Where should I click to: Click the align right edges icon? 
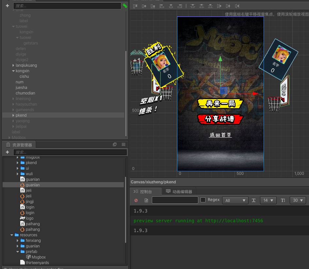pos(180,6)
